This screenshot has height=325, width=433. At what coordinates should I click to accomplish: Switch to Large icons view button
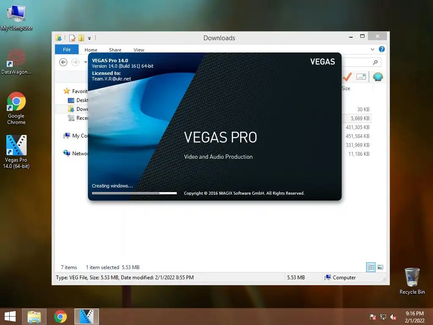point(380,267)
